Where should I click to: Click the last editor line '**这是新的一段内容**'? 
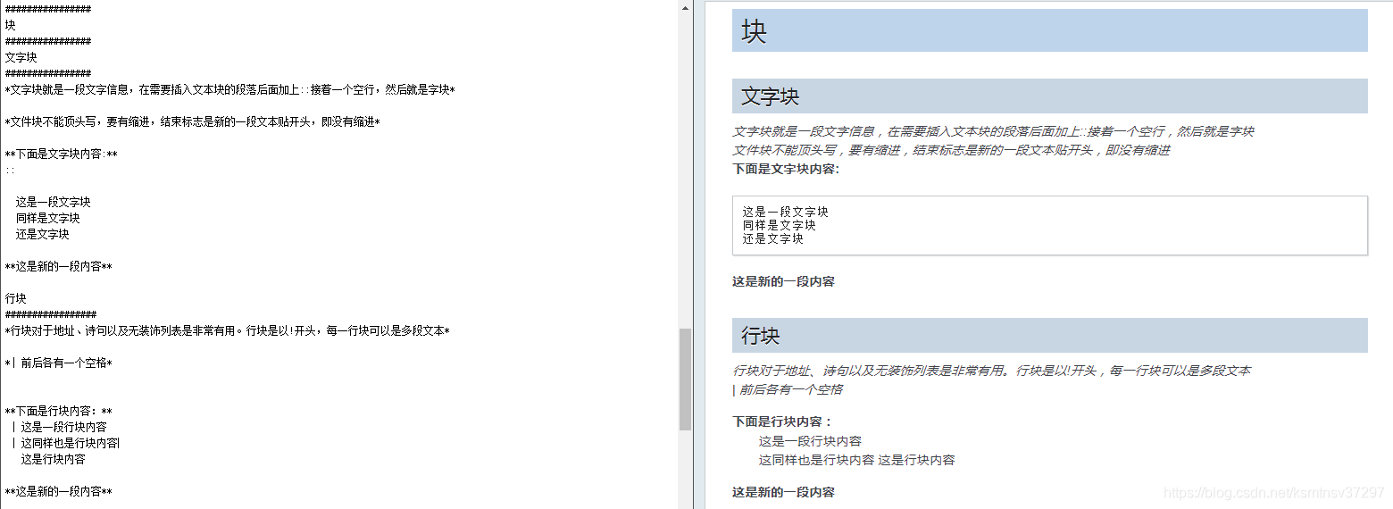(x=59, y=491)
